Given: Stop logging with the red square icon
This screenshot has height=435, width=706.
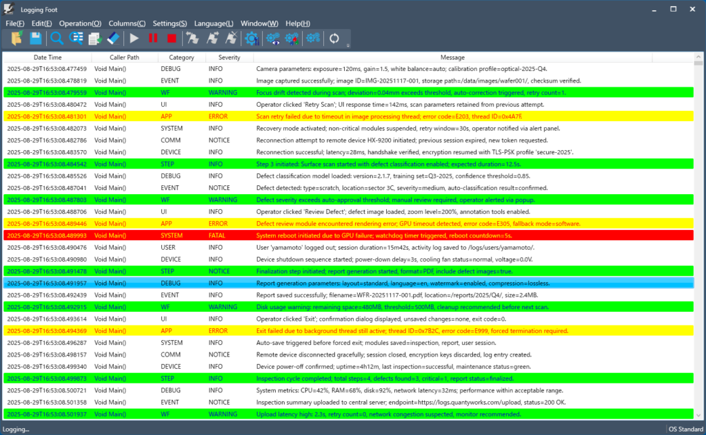Looking at the screenshot, I should pyautogui.click(x=172, y=39).
